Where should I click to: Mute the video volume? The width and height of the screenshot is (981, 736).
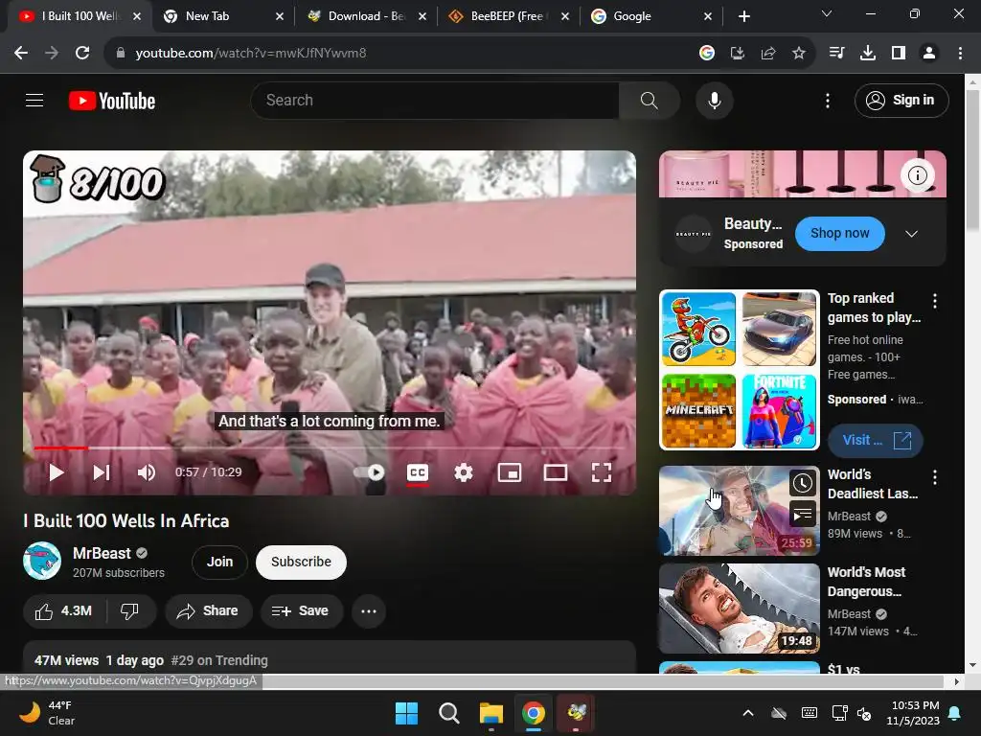pos(147,472)
